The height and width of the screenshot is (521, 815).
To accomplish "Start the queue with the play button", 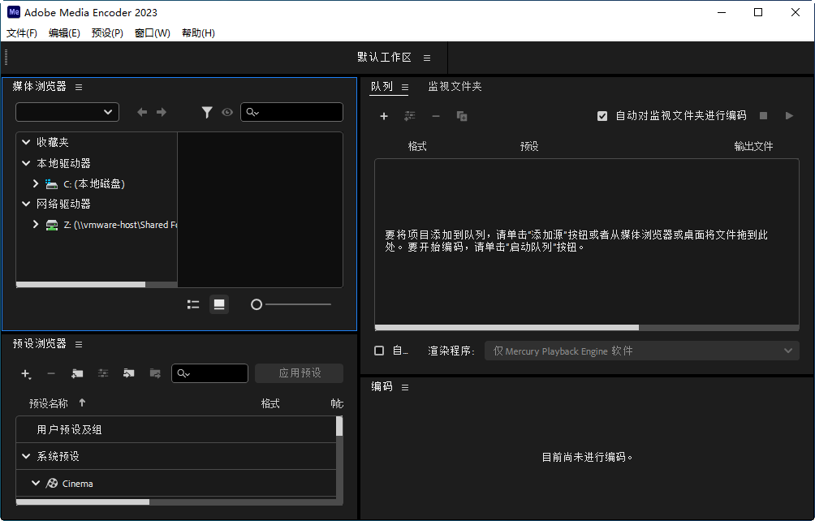I will tap(788, 115).
